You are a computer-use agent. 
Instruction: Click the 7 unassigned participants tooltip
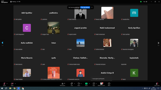click(x=101, y=79)
